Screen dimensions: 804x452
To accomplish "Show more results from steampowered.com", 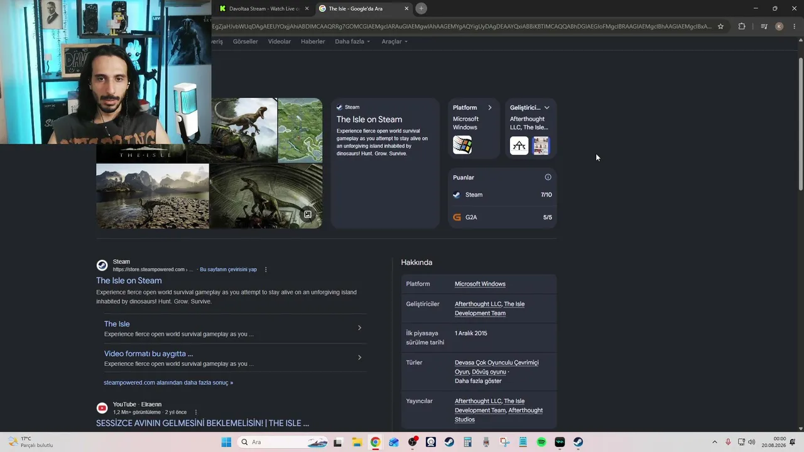I will point(168,382).
